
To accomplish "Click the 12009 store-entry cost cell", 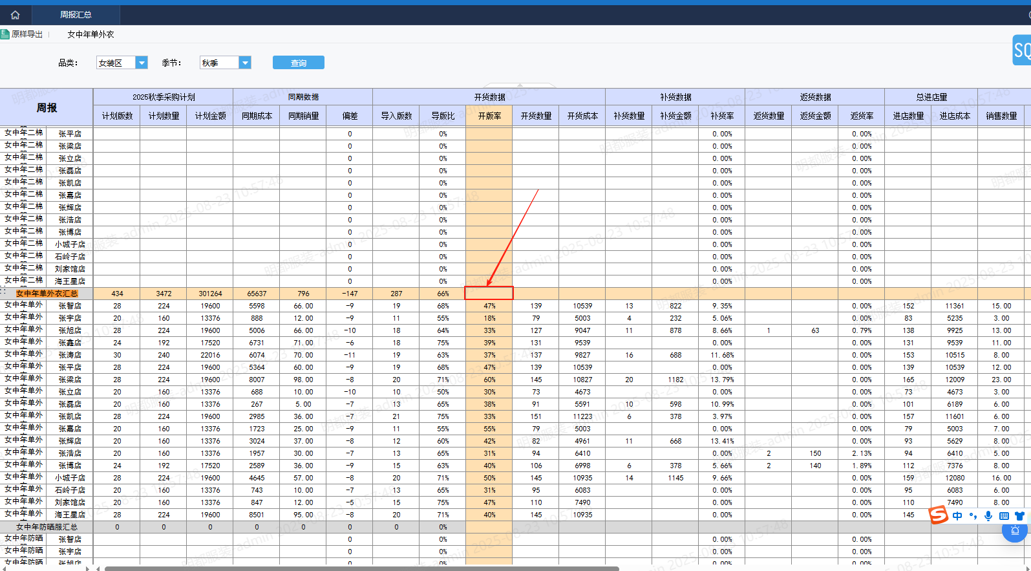I will pos(955,380).
